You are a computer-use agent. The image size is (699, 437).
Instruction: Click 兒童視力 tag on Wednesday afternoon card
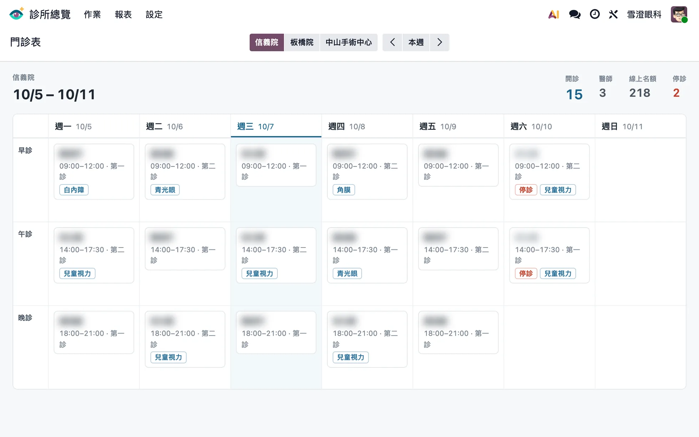[x=259, y=274]
